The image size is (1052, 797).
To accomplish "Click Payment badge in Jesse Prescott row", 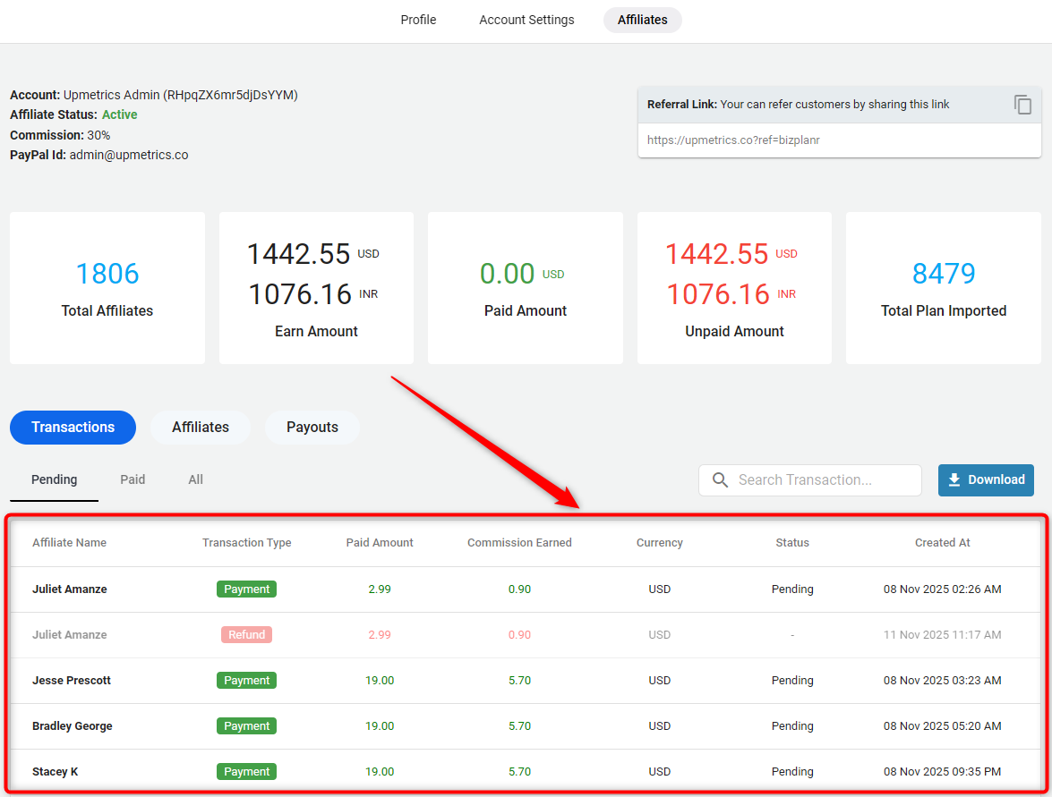I will pos(247,681).
